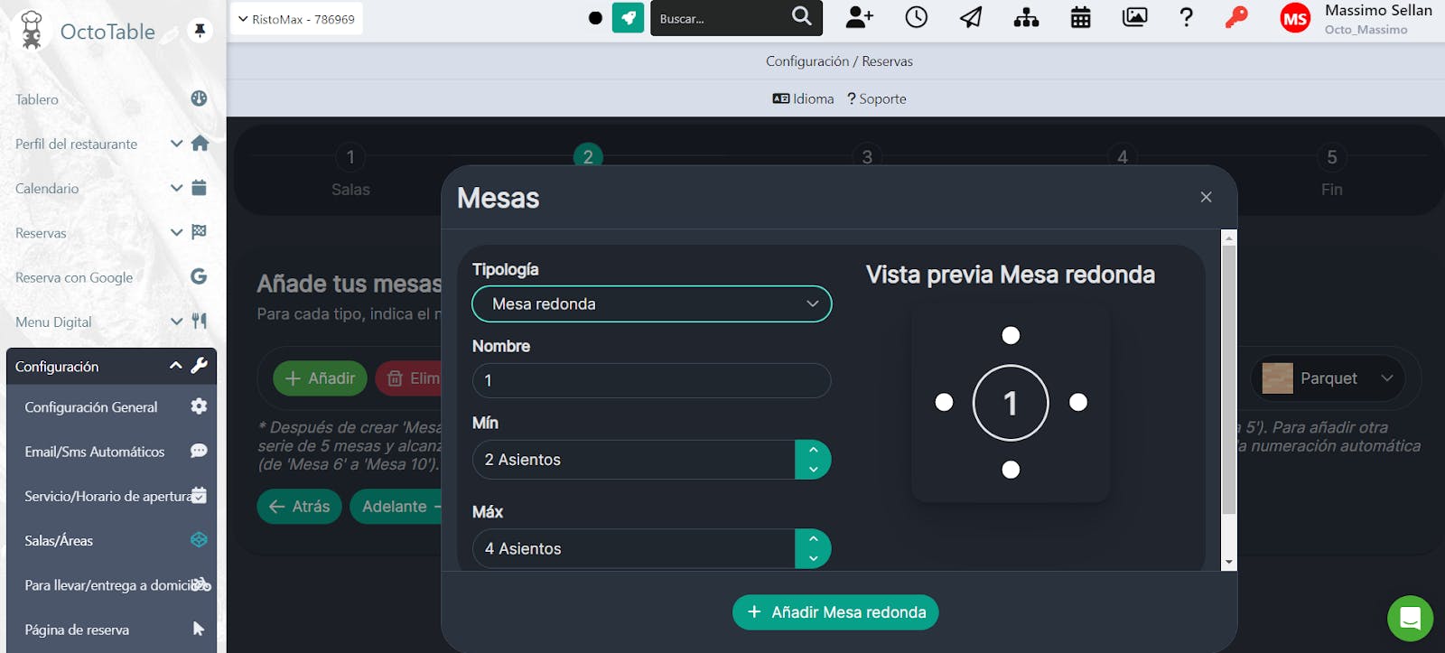This screenshot has height=653, width=1445.
Task: Click the round table 1 preview
Action: (x=1011, y=403)
